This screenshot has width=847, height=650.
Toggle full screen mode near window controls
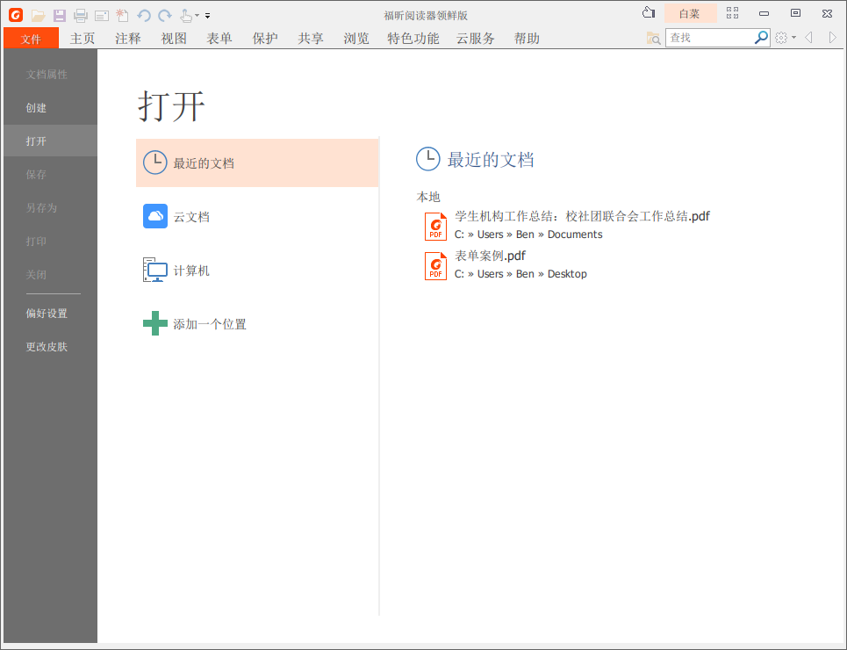(733, 13)
